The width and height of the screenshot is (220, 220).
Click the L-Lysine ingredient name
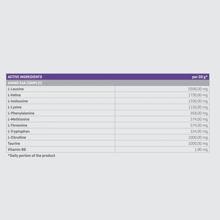click(14, 107)
